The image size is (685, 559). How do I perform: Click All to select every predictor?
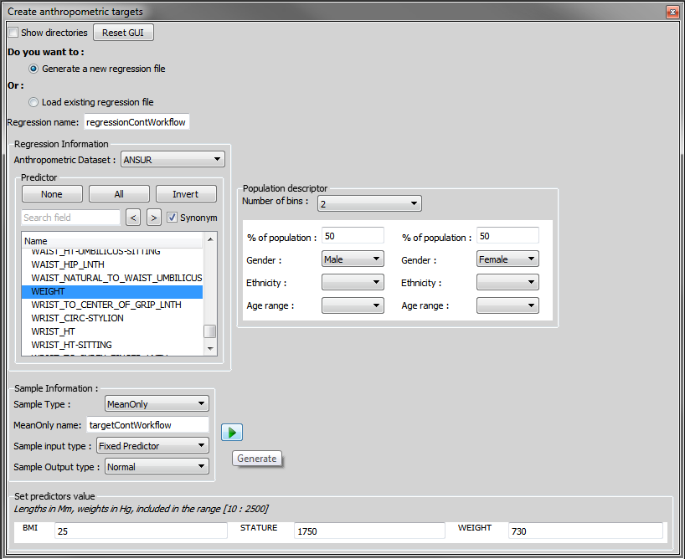point(119,194)
